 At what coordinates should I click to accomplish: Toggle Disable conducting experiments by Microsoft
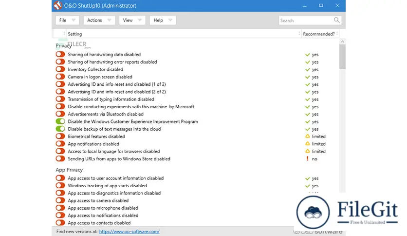pyautogui.click(x=60, y=107)
